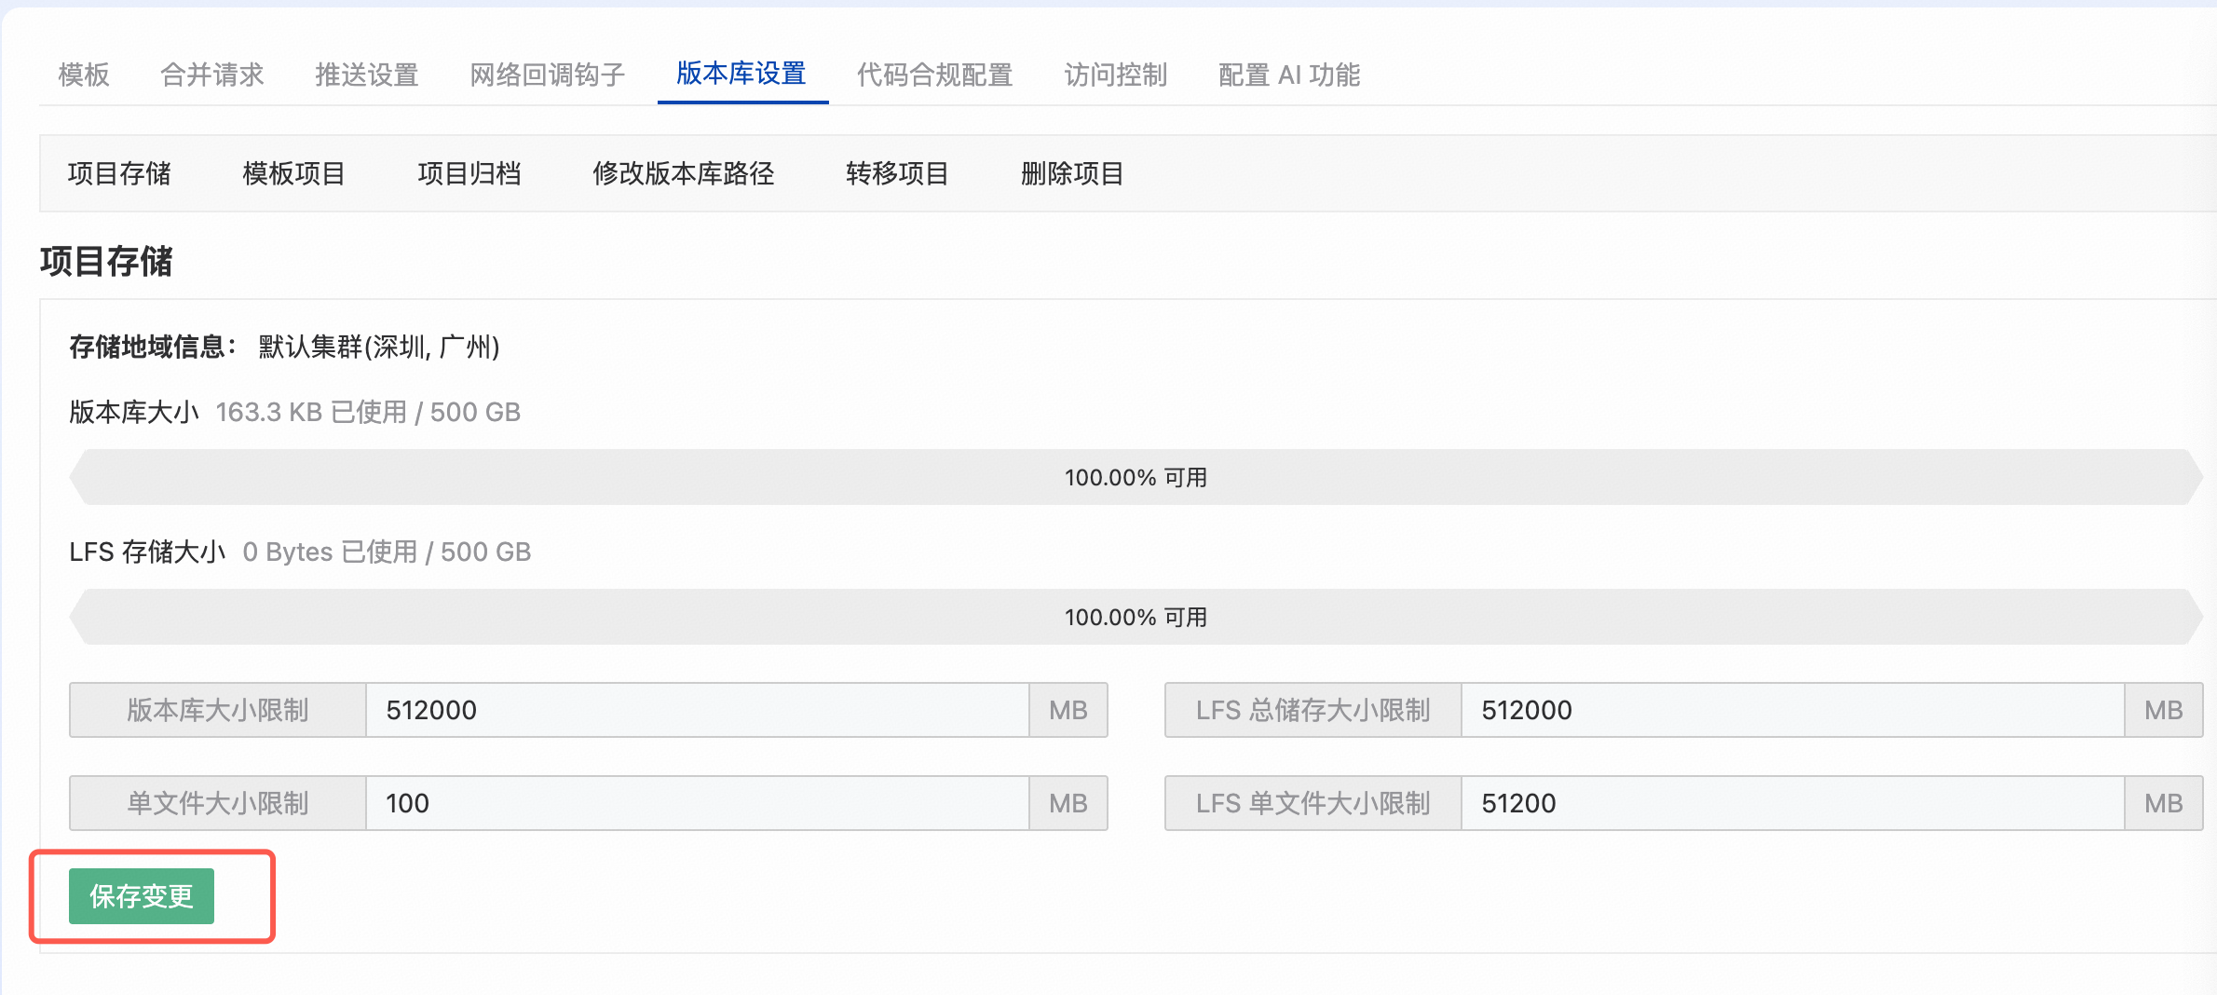Open the 项目归档 section
This screenshot has height=995, width=2217.
[469, 173]
